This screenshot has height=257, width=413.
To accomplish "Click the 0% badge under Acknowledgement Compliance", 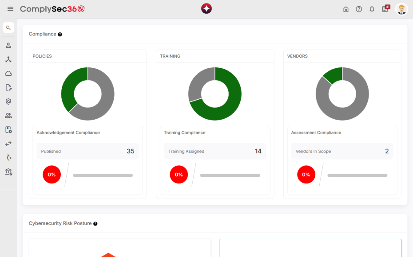I will tap(52, 175).
